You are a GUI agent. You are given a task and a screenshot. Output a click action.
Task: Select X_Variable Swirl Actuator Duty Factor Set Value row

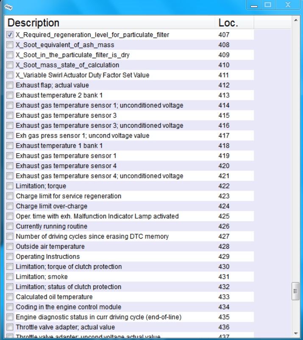point(129,75)
